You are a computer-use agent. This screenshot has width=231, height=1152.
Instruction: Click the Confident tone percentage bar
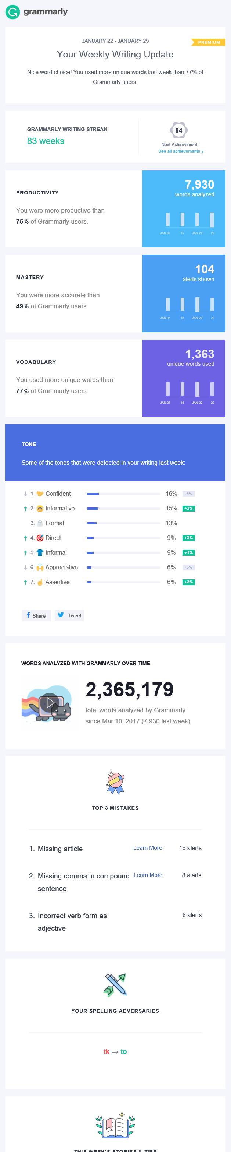click(x=123, y=494)
